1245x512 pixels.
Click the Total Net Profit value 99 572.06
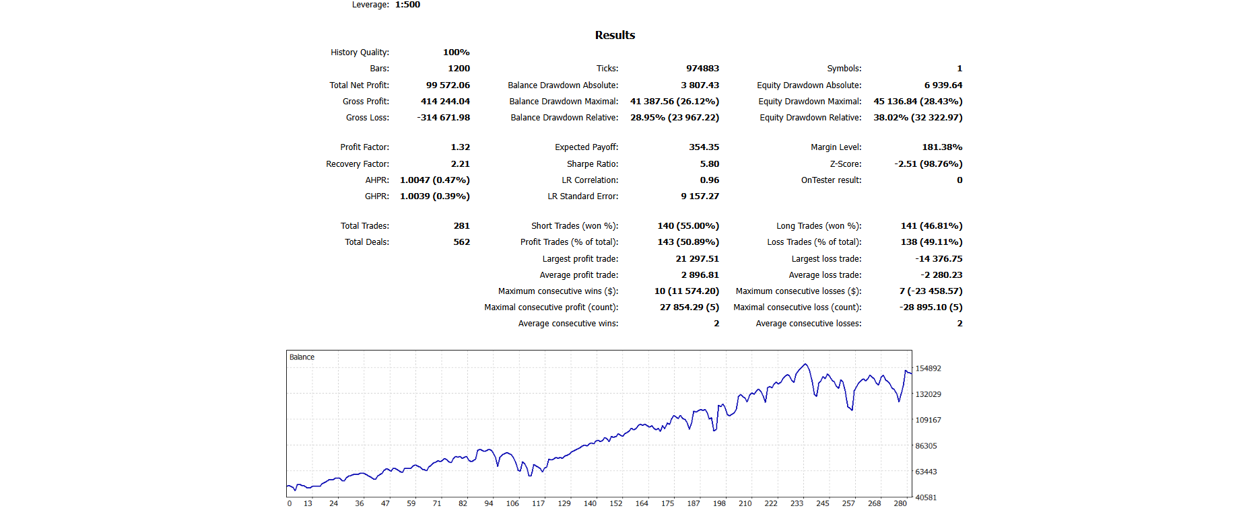point(448,85)
